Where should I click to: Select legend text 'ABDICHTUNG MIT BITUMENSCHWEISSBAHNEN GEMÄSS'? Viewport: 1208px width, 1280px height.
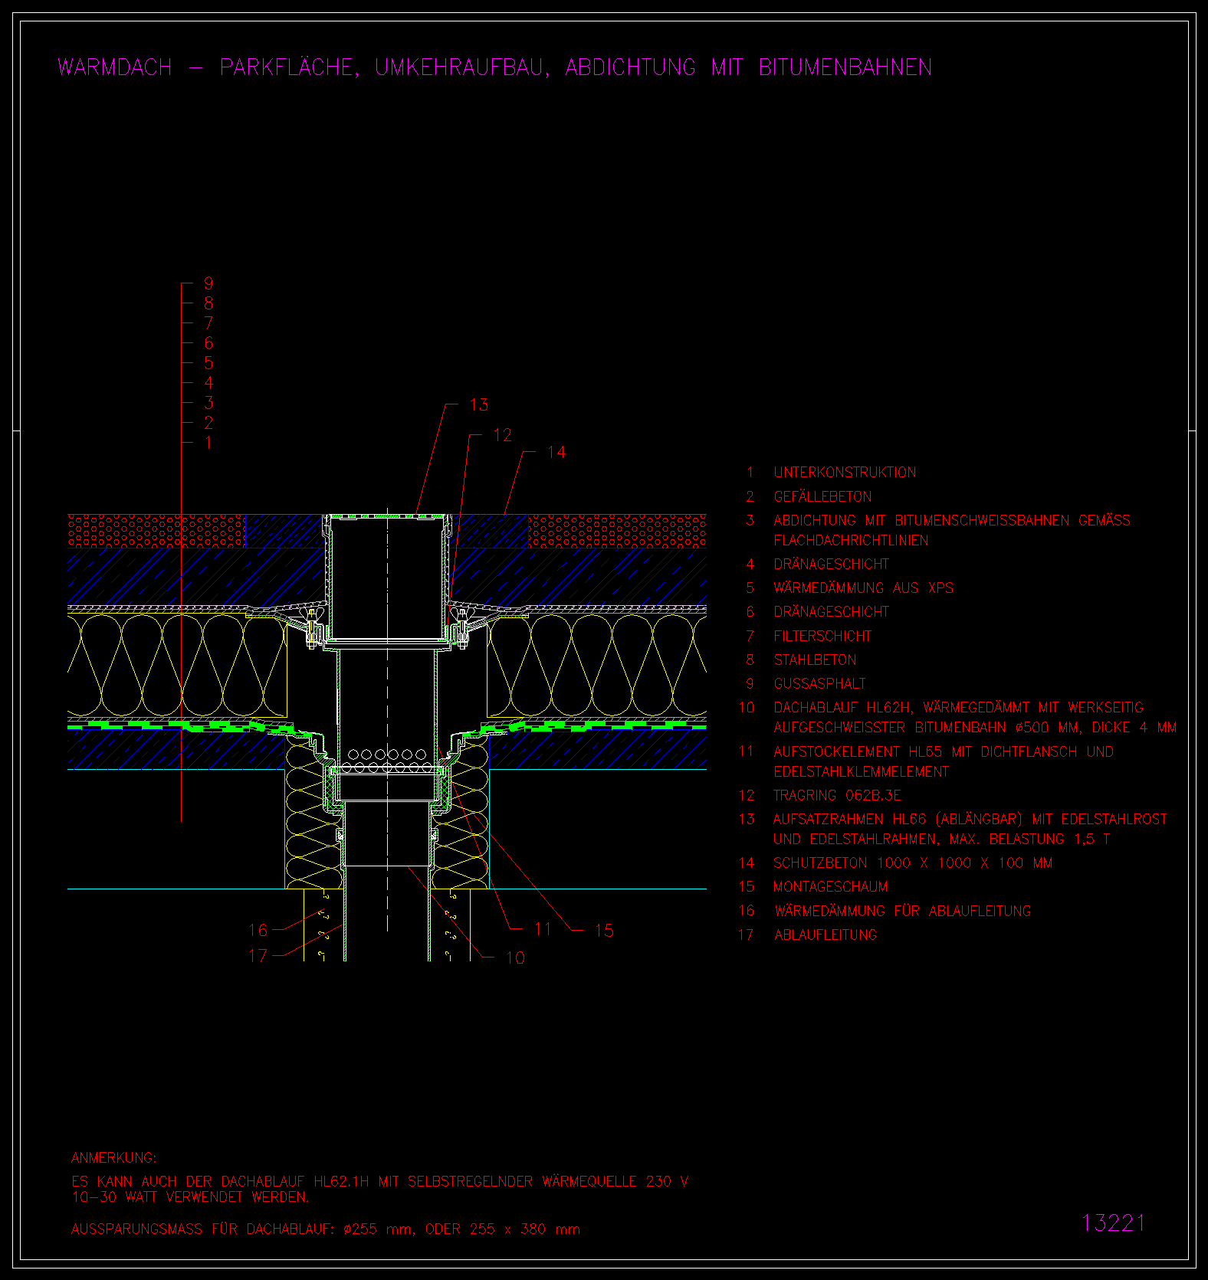coord(952,521)
